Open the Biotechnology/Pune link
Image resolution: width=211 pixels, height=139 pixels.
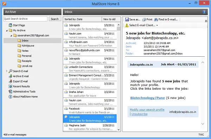pyautogui.click(x=147, y=98)
